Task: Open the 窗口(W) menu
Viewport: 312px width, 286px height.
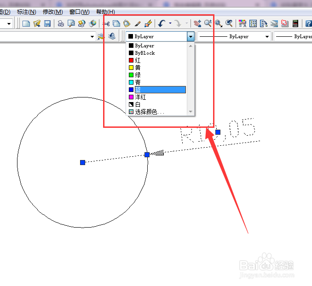Action: click(80, 12)
